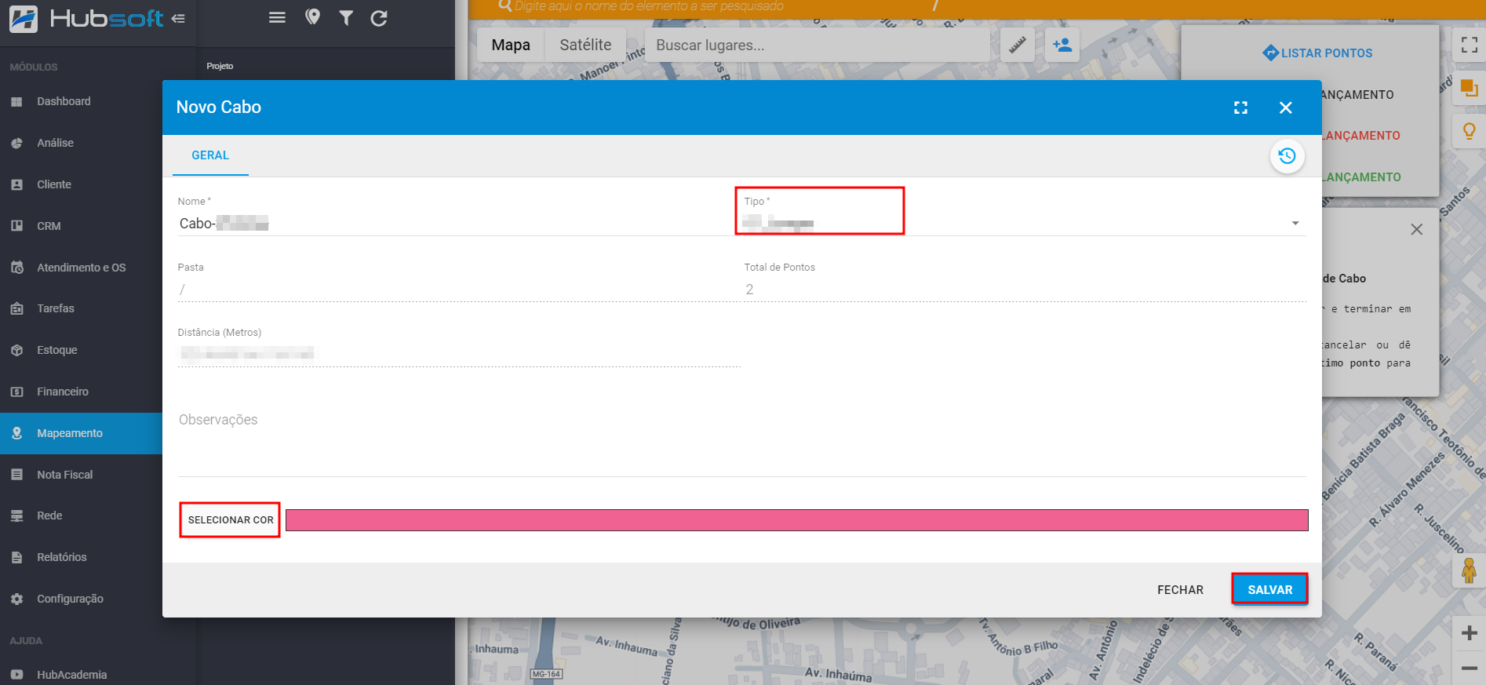This screenshot has width=1486, height=685.
Task: Zoom out the map with the minus button
Action: 1470,668
